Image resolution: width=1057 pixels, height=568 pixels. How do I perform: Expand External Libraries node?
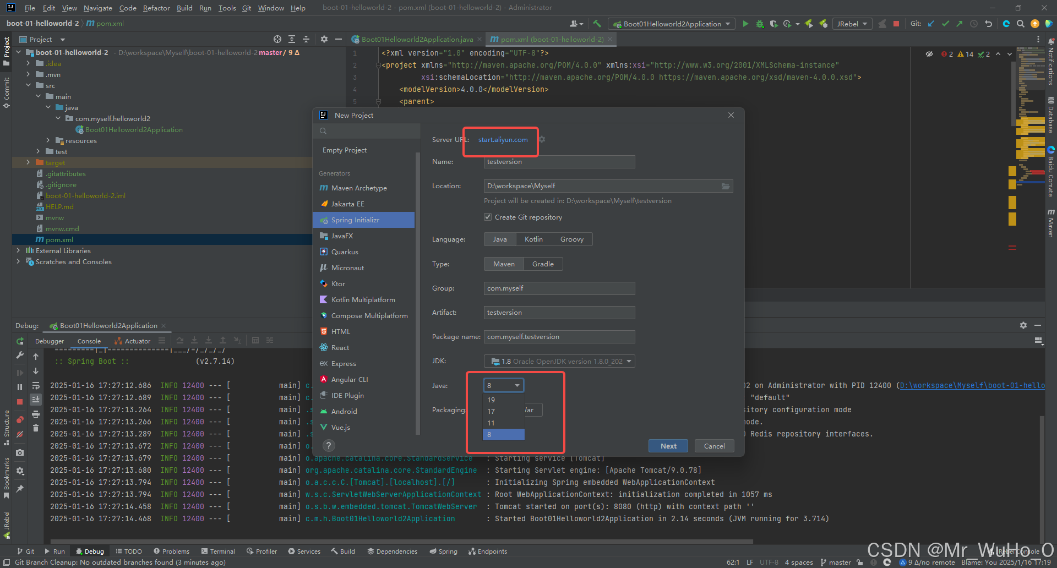(18, 250)
